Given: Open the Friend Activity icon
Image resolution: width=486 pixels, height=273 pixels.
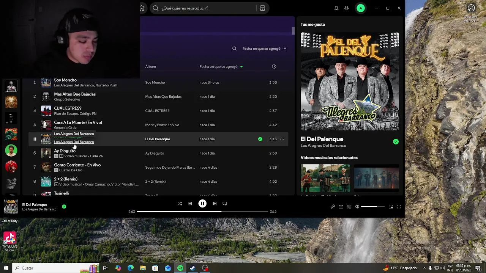Looking at the screenshot, I should coord(346,8).
